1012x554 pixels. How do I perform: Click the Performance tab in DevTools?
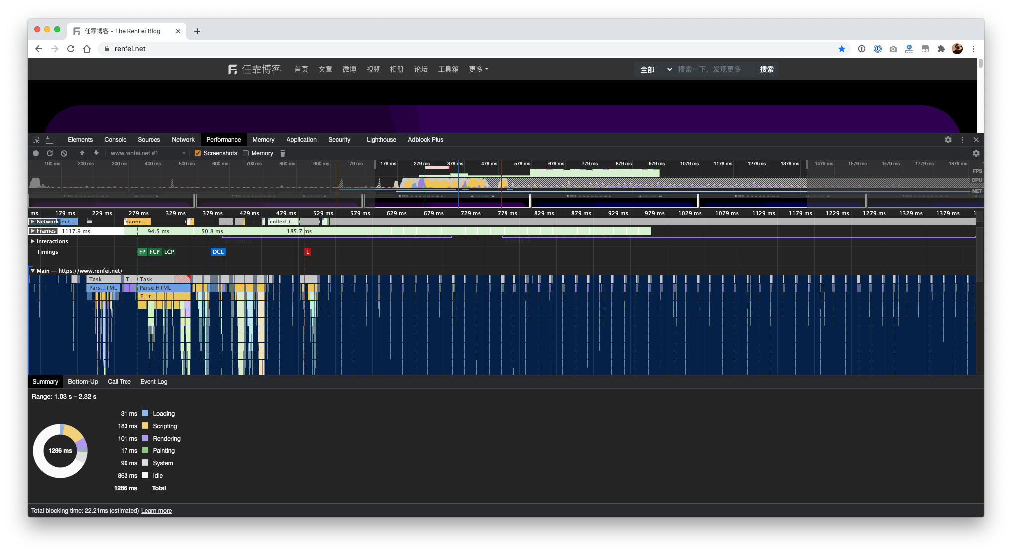[223, 140]
